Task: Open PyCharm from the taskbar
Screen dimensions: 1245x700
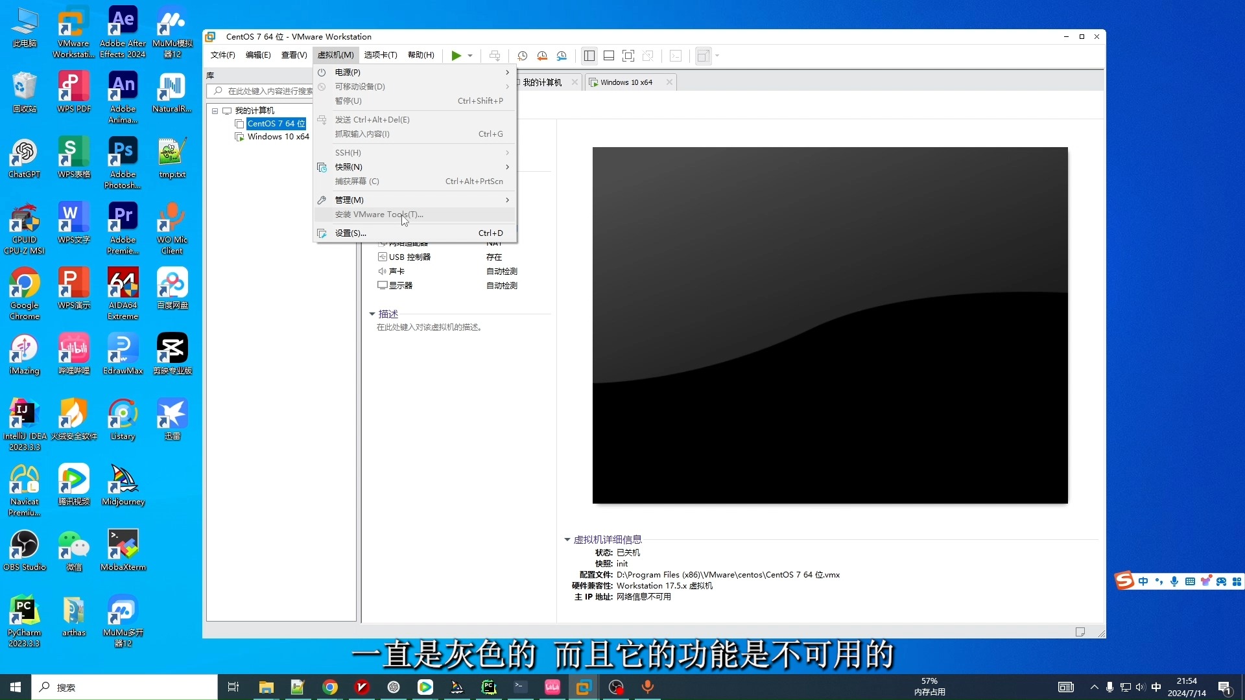Action: 489,687
